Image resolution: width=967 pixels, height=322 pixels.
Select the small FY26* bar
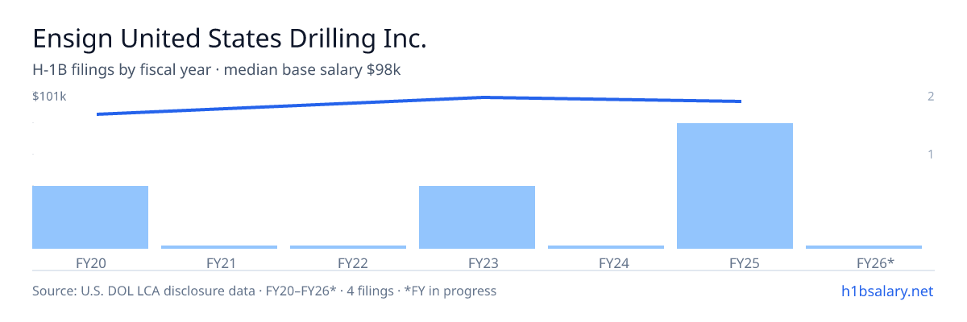pyautogui.click(x=864, y=247)
